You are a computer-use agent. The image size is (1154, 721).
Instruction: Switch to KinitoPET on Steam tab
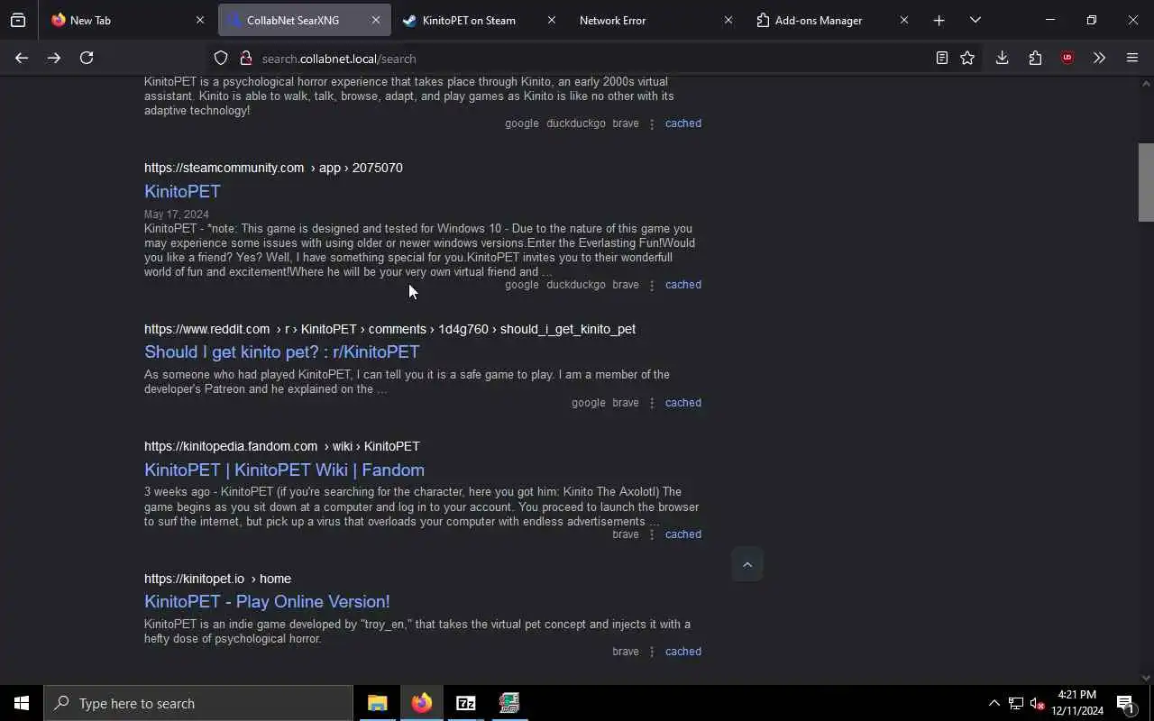click(480, 20)
